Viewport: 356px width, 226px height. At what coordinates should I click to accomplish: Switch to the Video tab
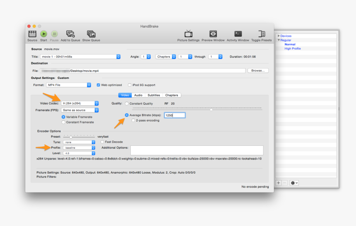(x=125, y=95)
